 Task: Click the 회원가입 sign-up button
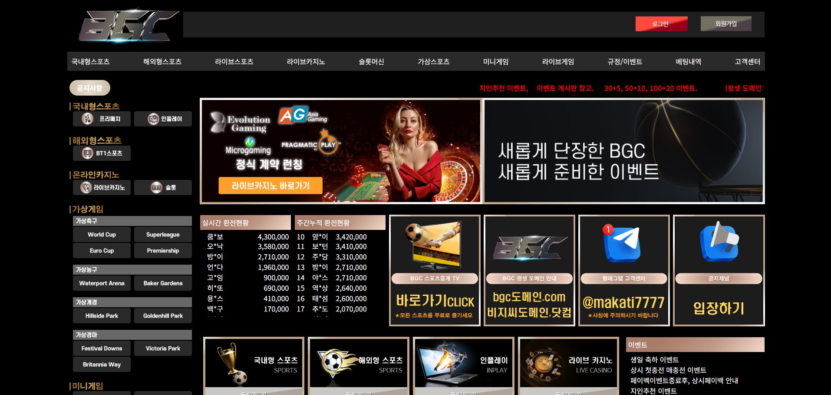pos(725,23)
